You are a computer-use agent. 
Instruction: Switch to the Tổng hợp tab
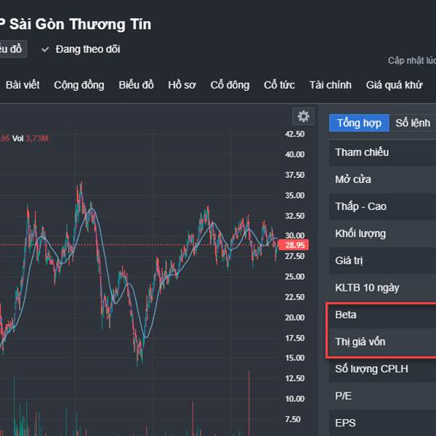(359, 123)
